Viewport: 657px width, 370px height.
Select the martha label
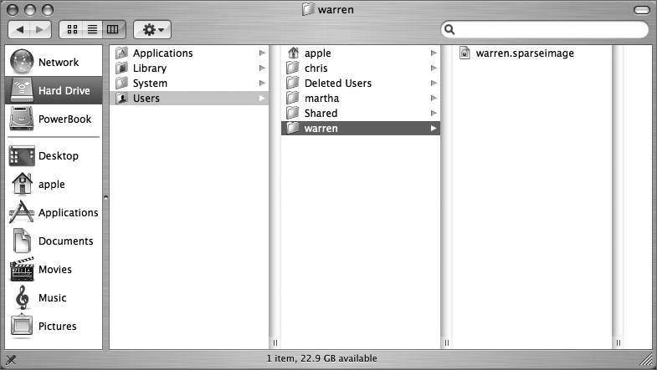tap(321, 99)
